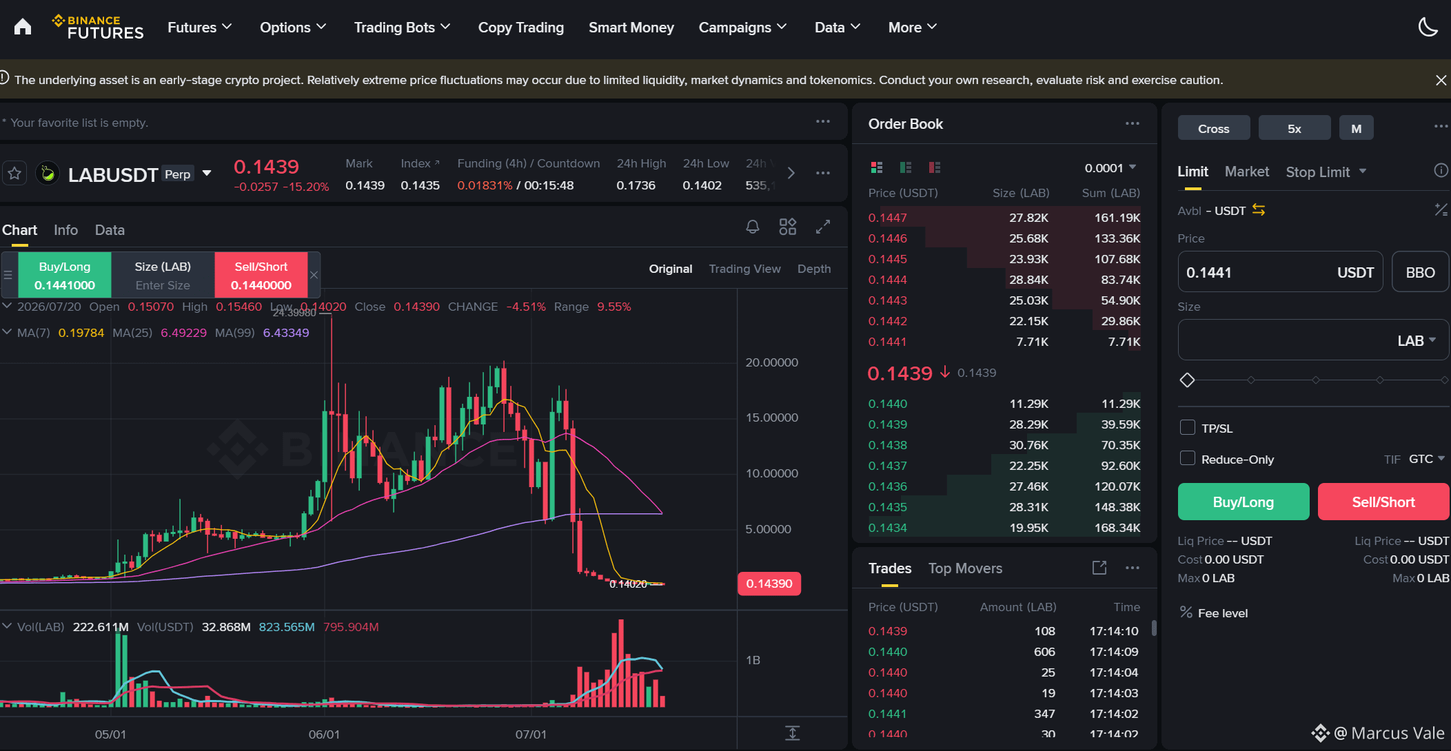Click the Price input field 0.1441
This screenshot has width=1451, height=751.
point(1280,272)
